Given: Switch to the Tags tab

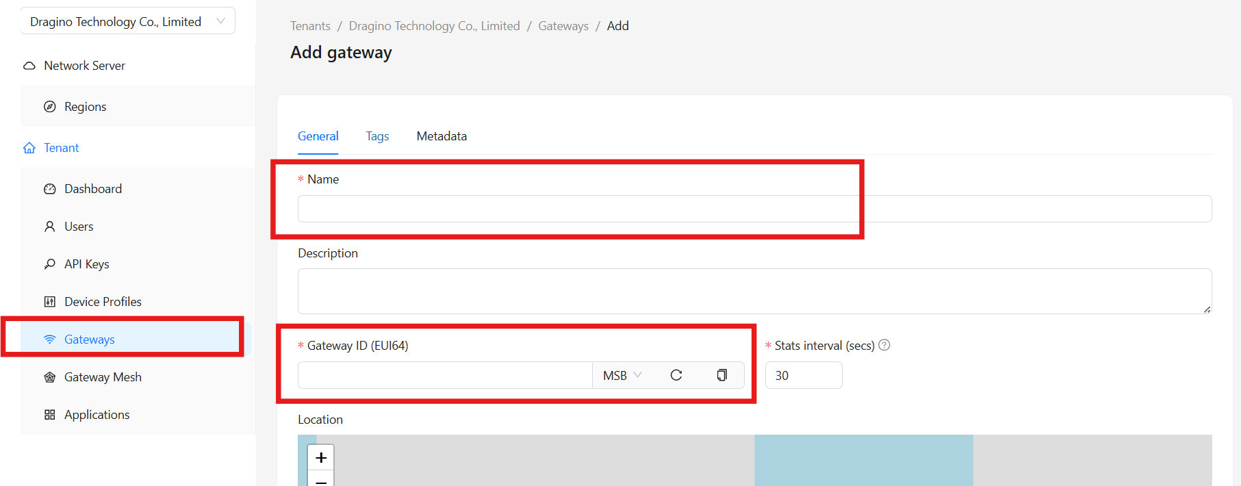Looking at the screenshot, I should point(377,136).
